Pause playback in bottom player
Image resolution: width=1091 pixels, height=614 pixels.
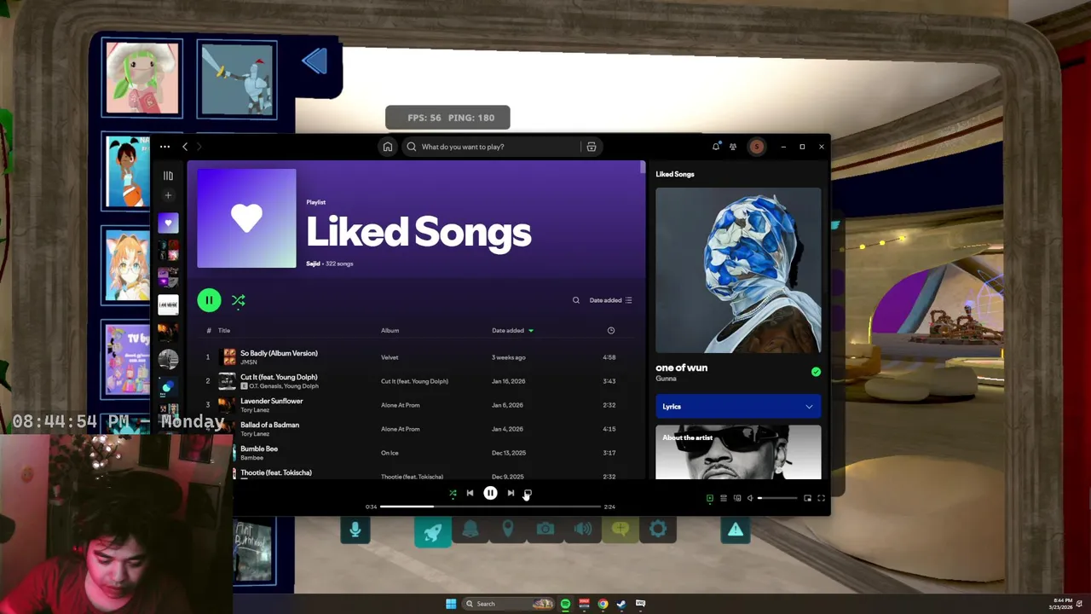[x=490, y=493]
